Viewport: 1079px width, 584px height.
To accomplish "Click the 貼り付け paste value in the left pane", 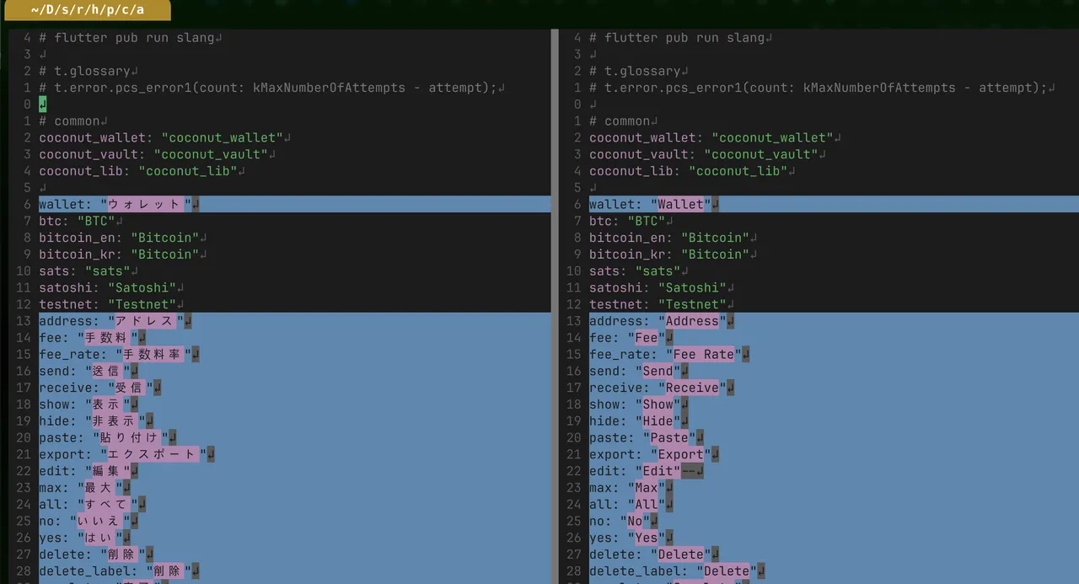I will pyautogui.click(x=126, y=437).
